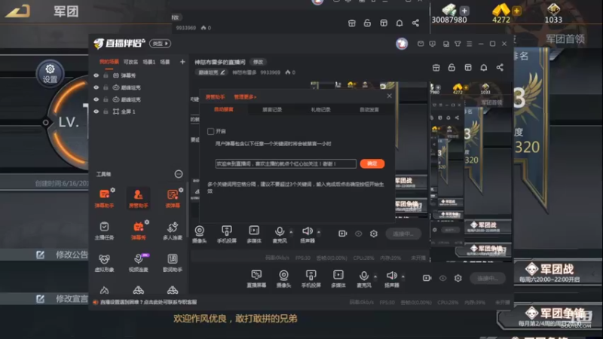The image size is (603, 339).
Task: Open the 多人连麦 multi-person mic tool
Action: (173, 231)
